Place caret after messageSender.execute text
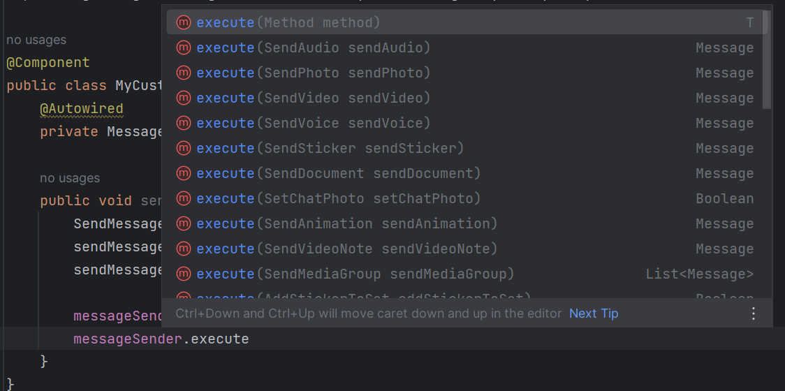Image resolution: width=785 pixels, height=391 pixels. coord(249,339)
